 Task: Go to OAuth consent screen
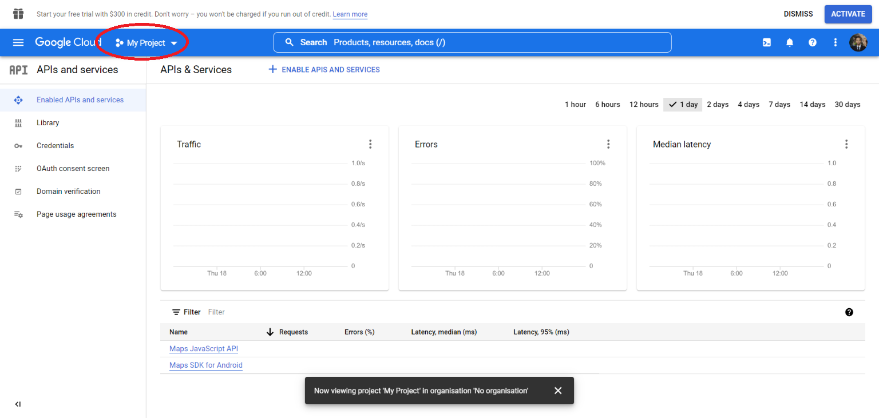coord(73,169)
